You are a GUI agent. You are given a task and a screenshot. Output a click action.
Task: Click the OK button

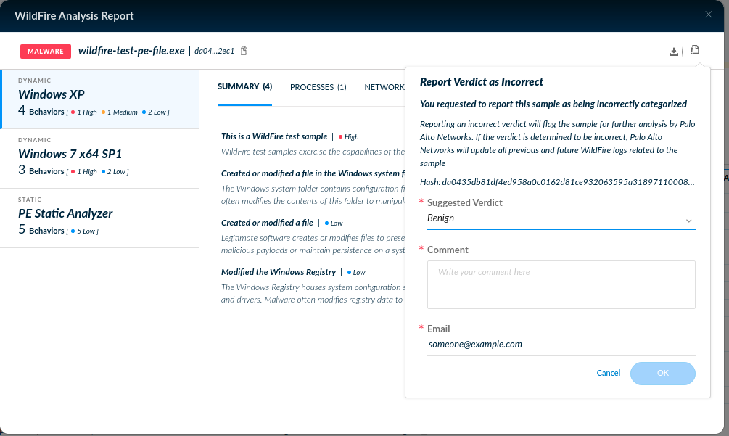[662, 374]
